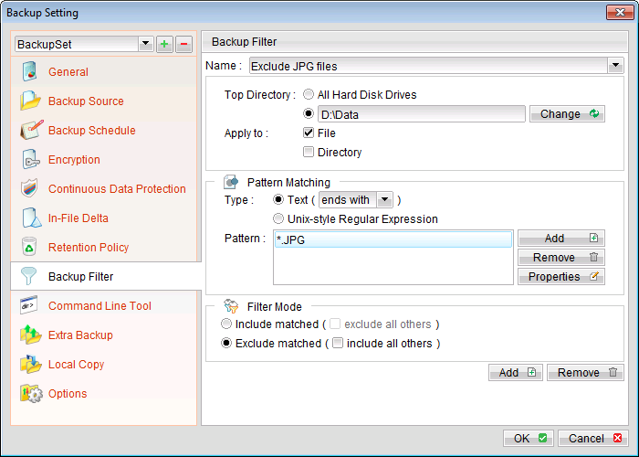
Task: Open pattern Properties
Action: 561,277
